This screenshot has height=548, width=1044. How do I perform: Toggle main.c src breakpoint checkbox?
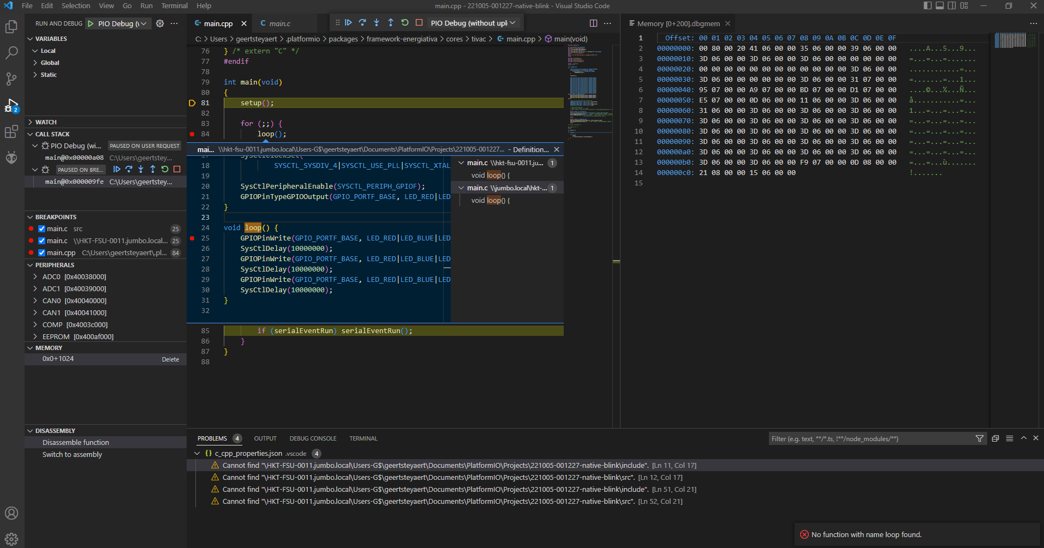(x=41, y=229)
